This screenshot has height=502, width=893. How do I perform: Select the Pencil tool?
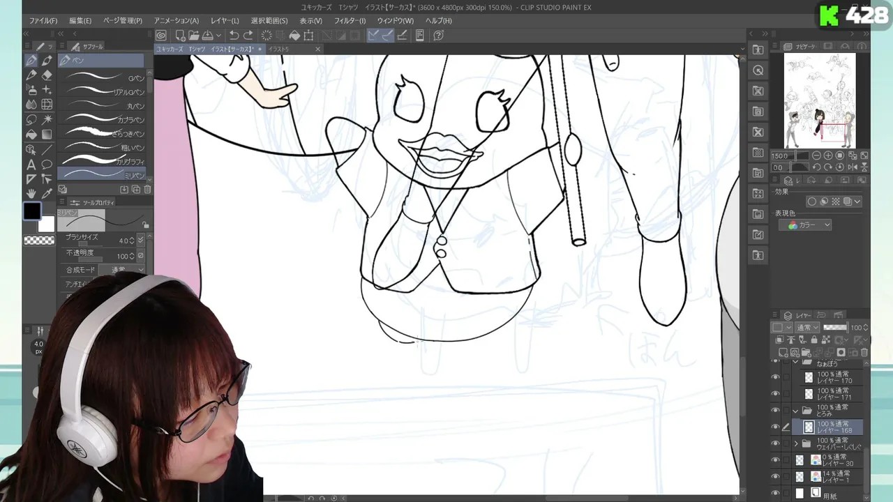click(x=31, y=75)
